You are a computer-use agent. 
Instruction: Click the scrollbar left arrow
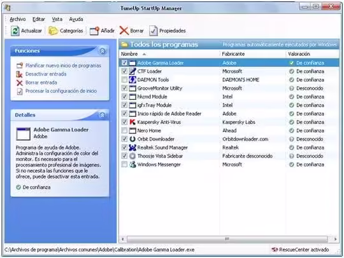point(123,239)
